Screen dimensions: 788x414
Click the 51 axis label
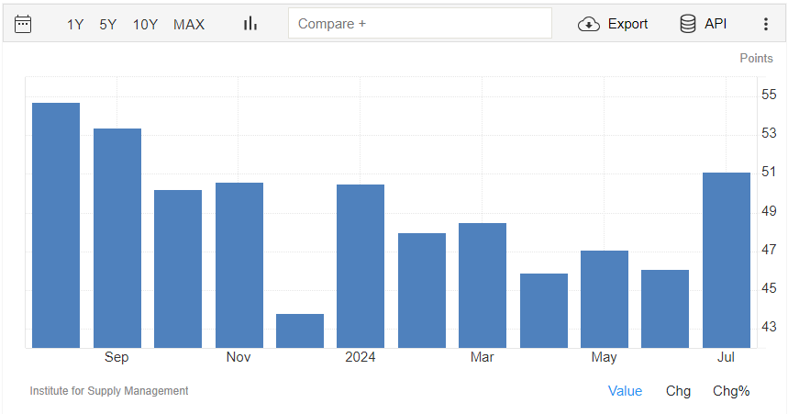click(x=769, y=172)
